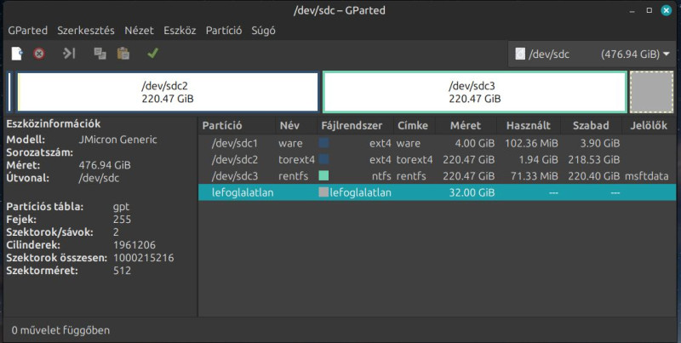Select the /dev/sdc3 ntfs row
Viewport: 681px width, 343px height.
tap(437, 176)
